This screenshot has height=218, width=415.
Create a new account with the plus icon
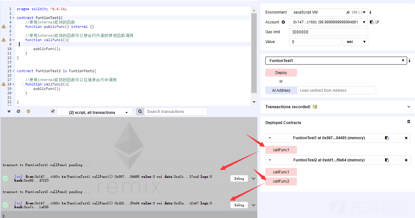(x=283, y=22)
